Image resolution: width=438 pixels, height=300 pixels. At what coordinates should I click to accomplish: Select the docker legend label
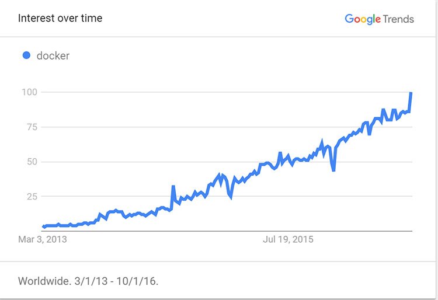point(53,56)
